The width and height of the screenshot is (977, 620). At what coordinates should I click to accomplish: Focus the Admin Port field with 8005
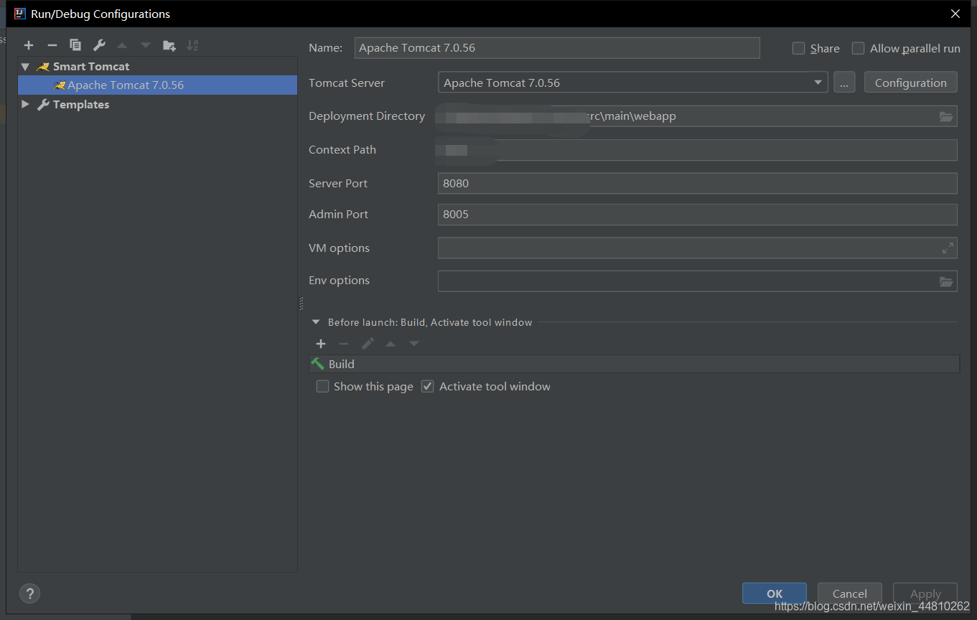click(x=697, y=215)
